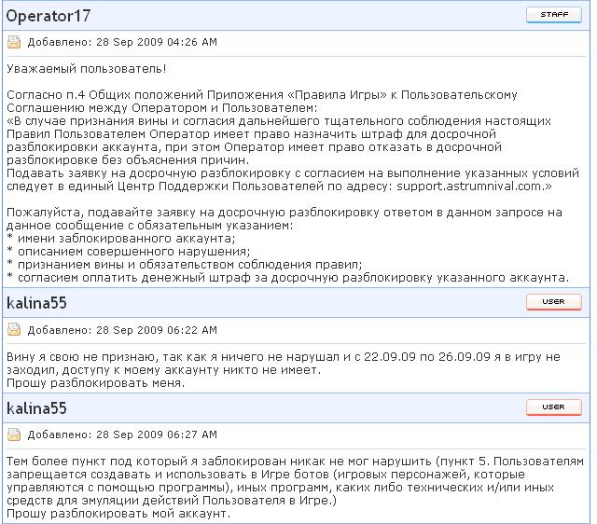
Task: Click the note icon beside the 06:22 AM timestamp
Action: [14, 330]
